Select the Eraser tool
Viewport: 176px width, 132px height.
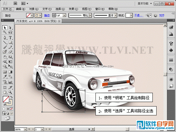(10, 52)
